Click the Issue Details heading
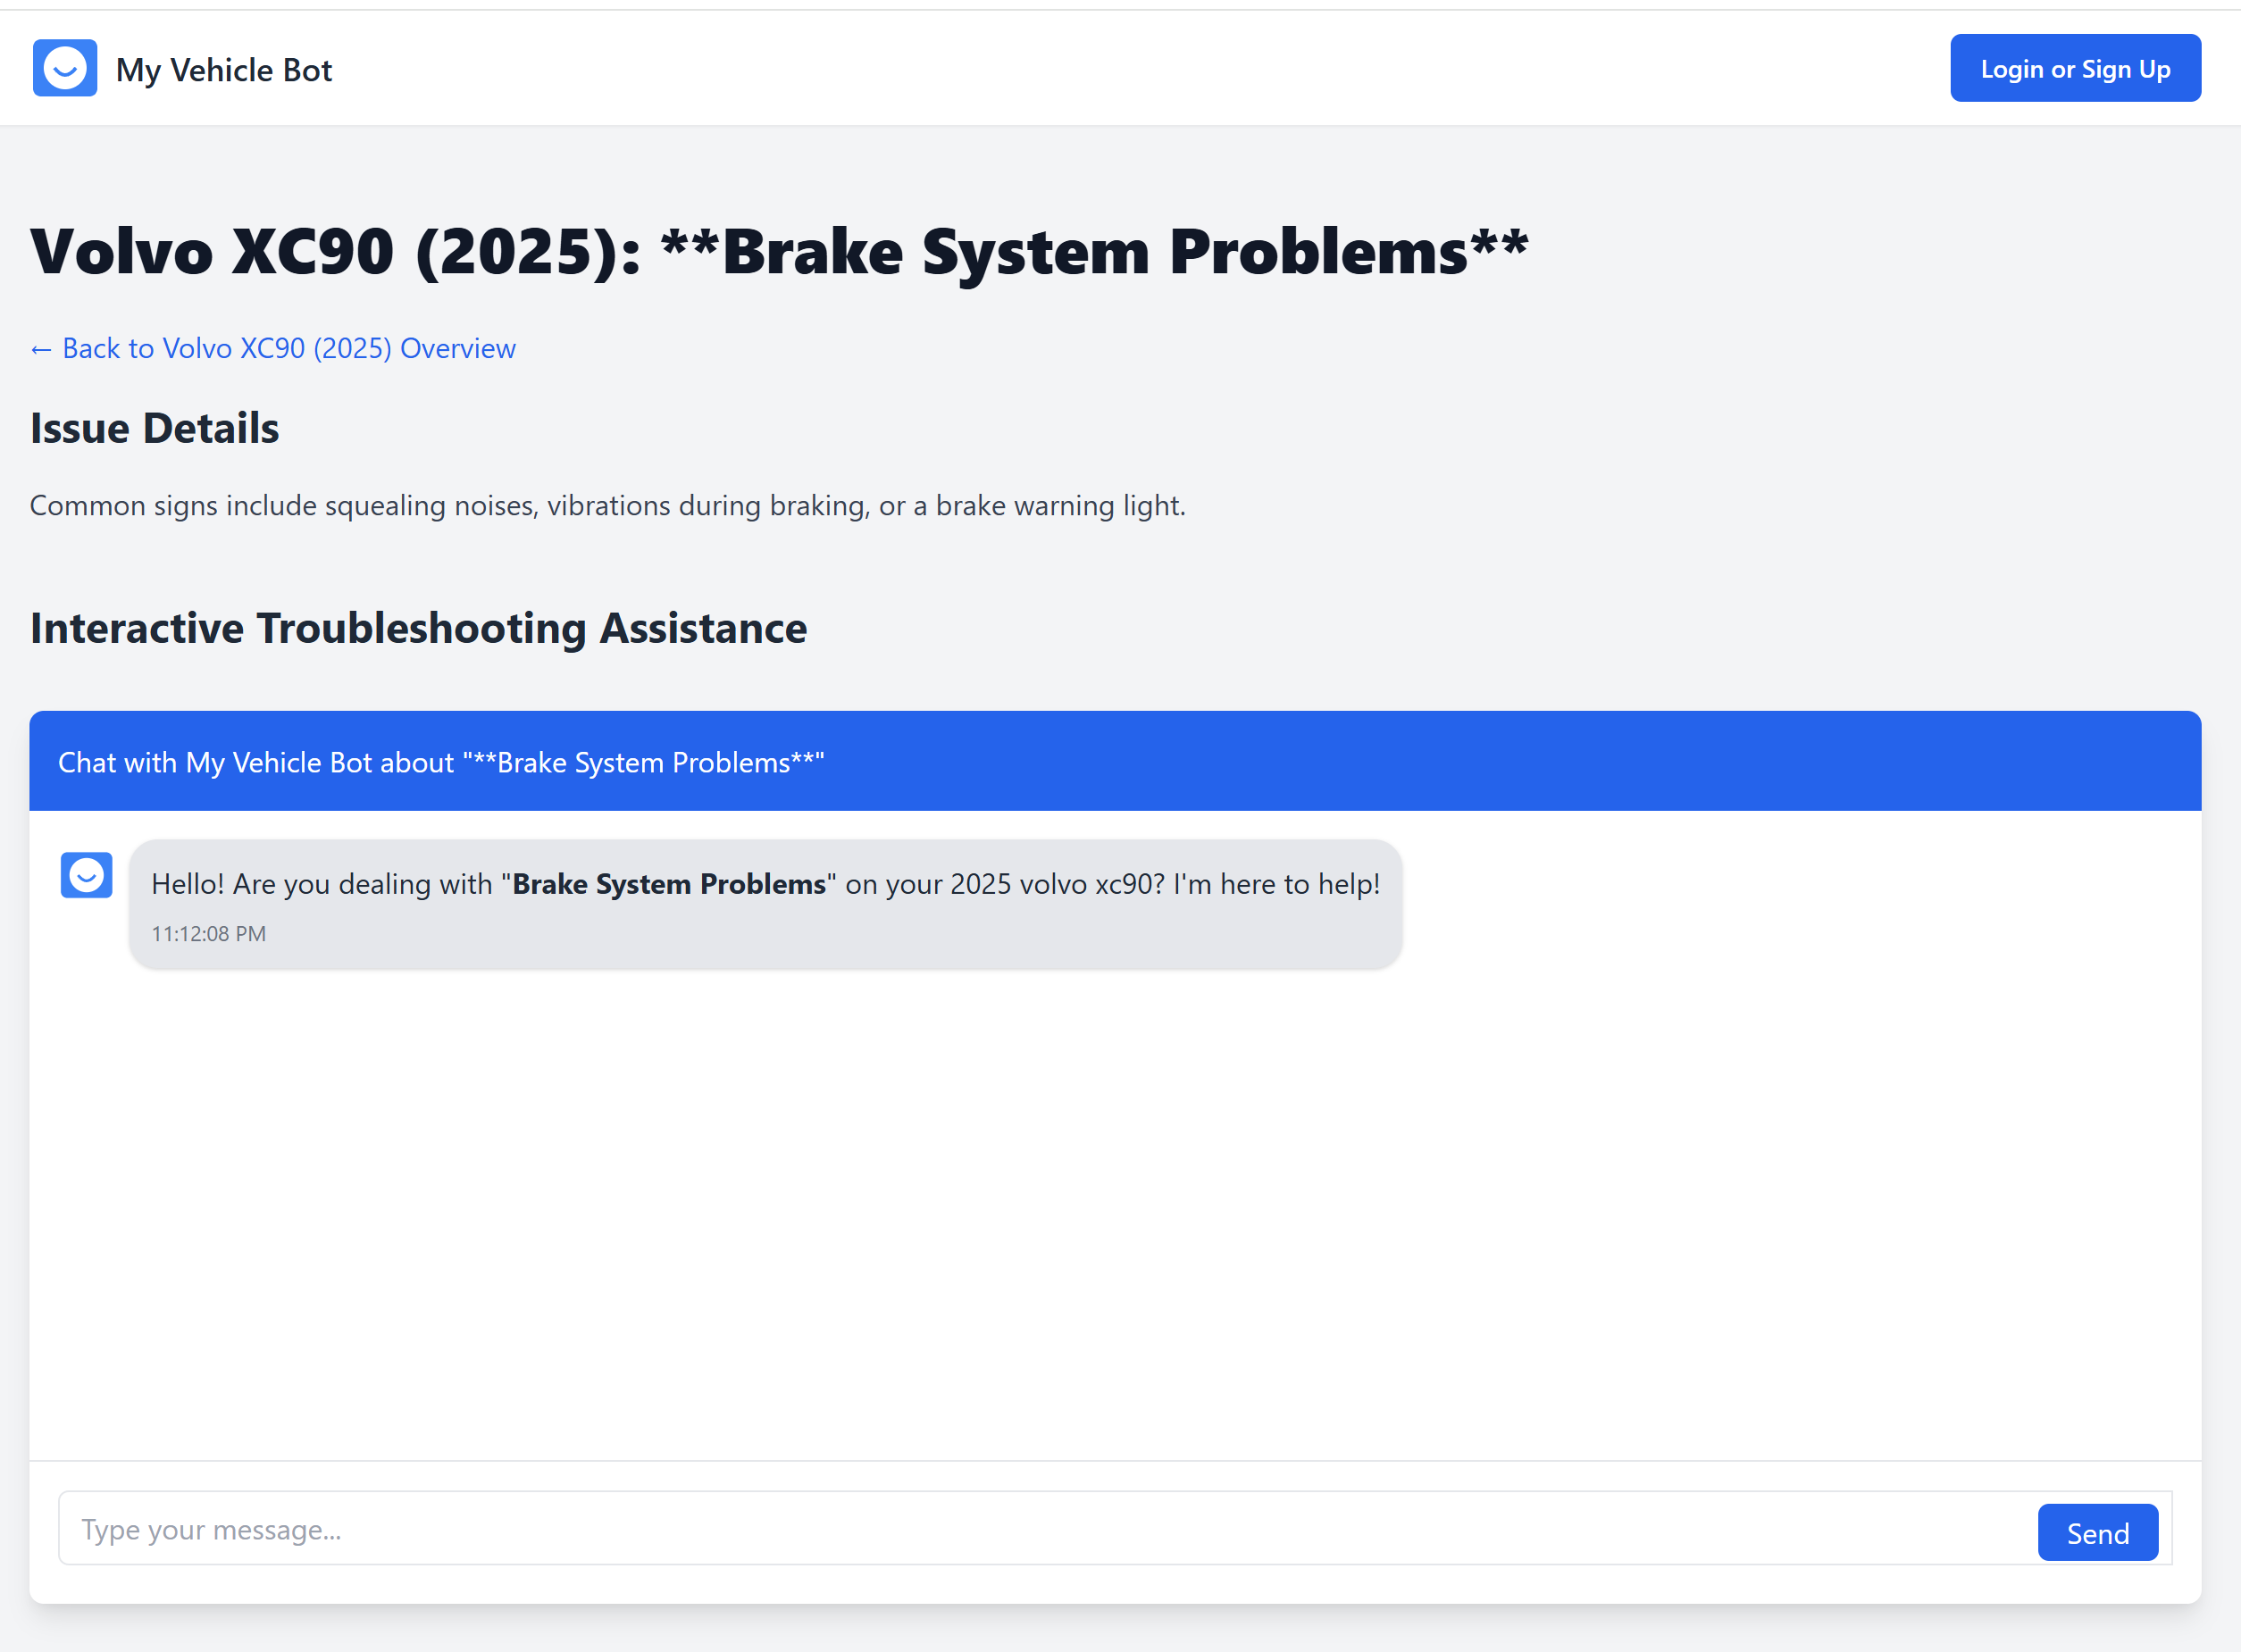Image resolution: width=2241 pixels, height=1652 pixels. 154,428
